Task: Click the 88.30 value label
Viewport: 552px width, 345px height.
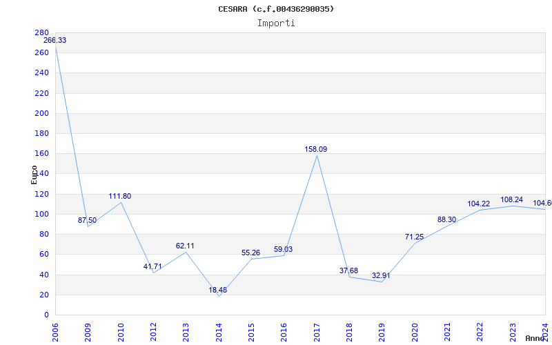Action: click(x=446, y=220)
